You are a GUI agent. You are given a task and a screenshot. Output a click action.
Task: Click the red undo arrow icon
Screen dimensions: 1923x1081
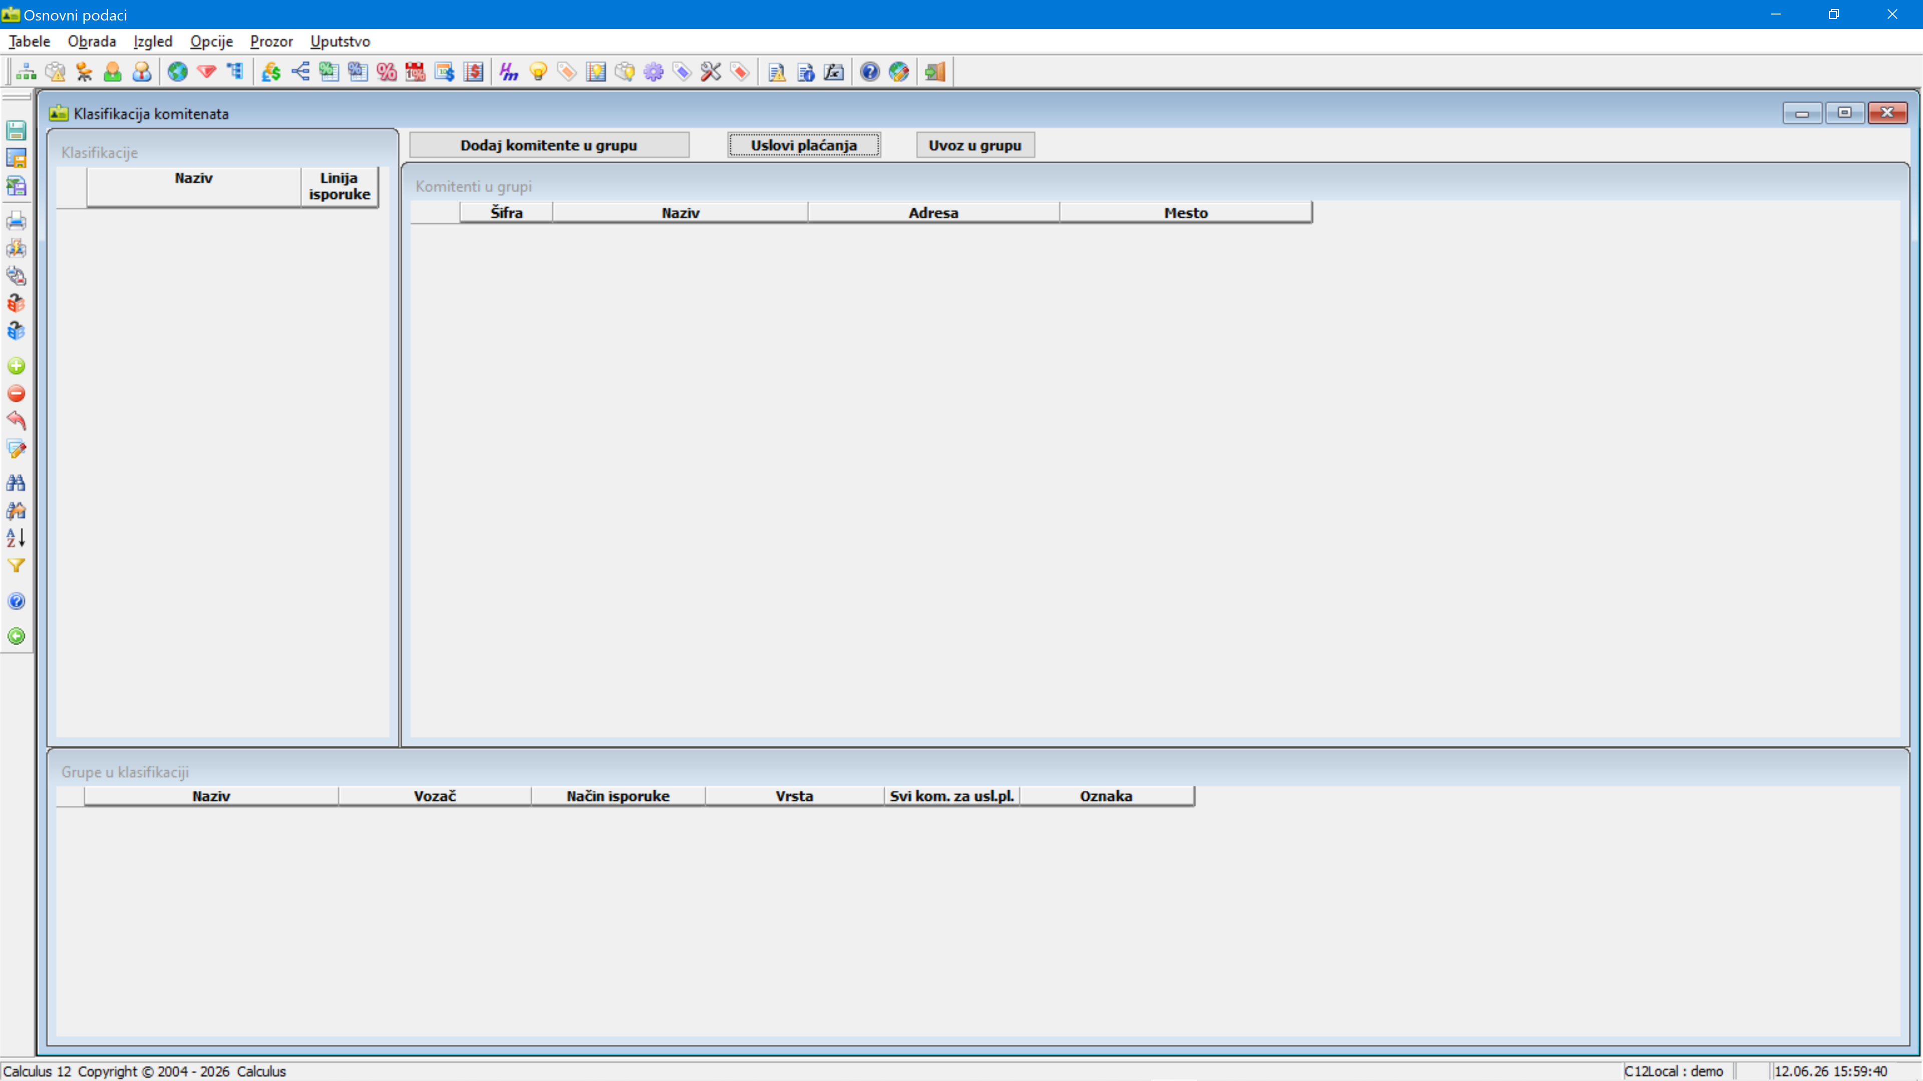click(x=17, y=421)
